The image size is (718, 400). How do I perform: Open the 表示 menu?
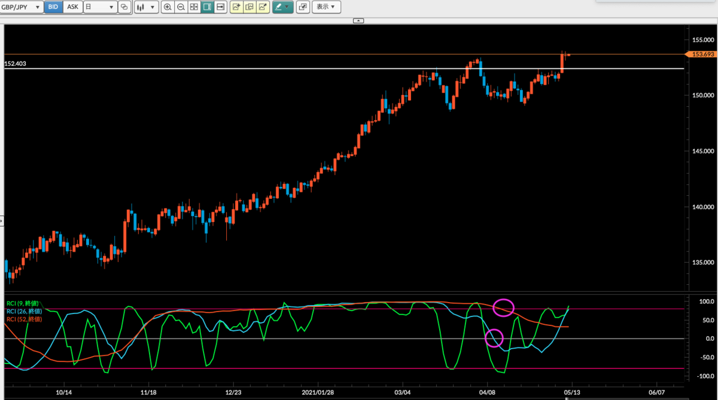click(326, 7)
